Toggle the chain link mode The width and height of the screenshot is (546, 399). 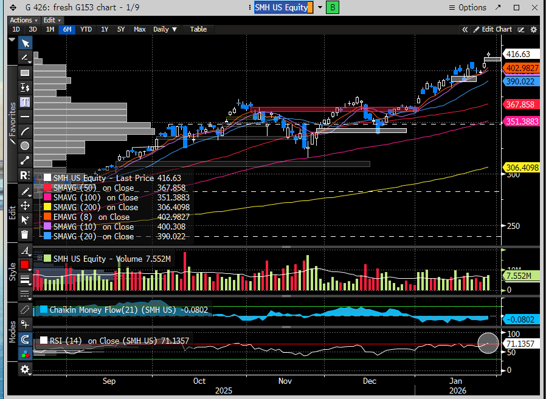click(x=25, y=309)
